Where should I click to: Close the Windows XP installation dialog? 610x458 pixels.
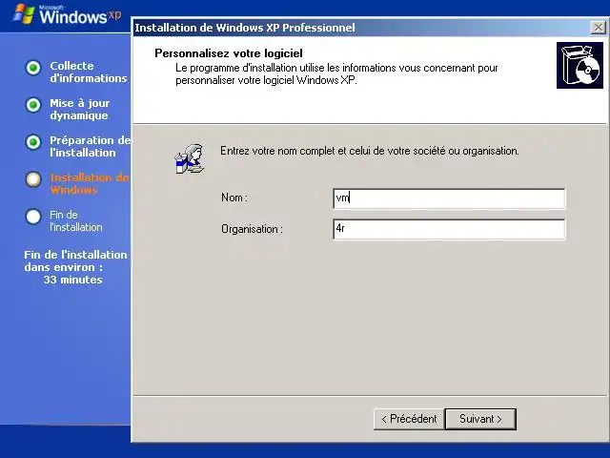598,28
